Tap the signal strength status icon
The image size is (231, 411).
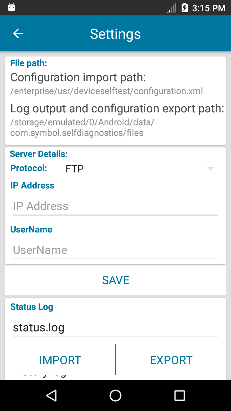click(x=172, y=8)
